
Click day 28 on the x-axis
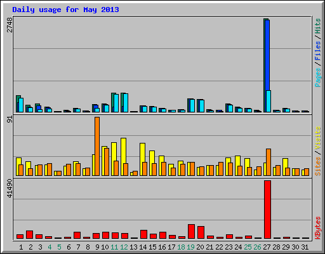[x=276, y=247]
